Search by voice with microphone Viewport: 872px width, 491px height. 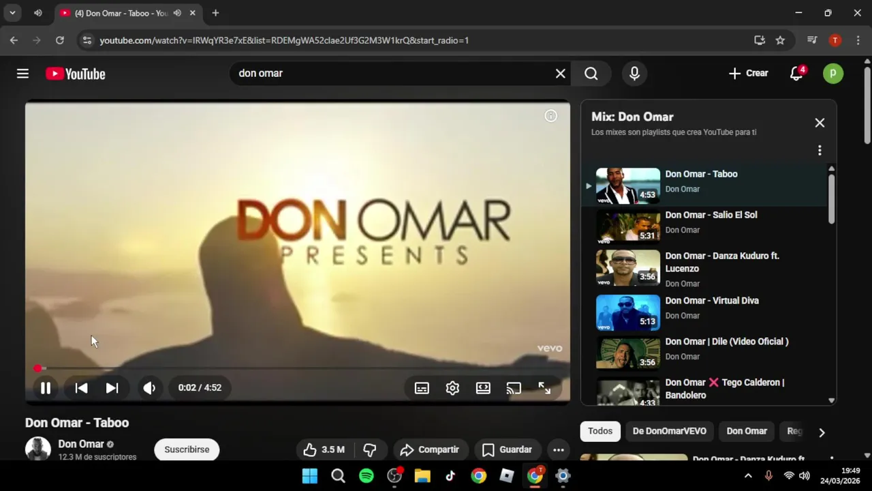pos(634,74)
